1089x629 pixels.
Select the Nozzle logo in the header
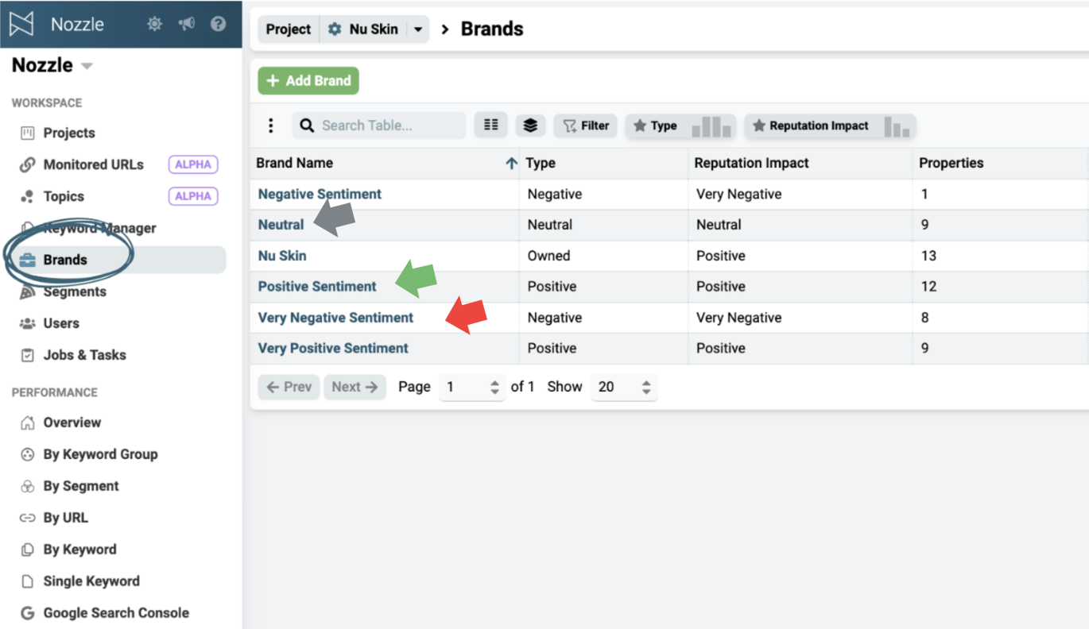click(21, 24)
